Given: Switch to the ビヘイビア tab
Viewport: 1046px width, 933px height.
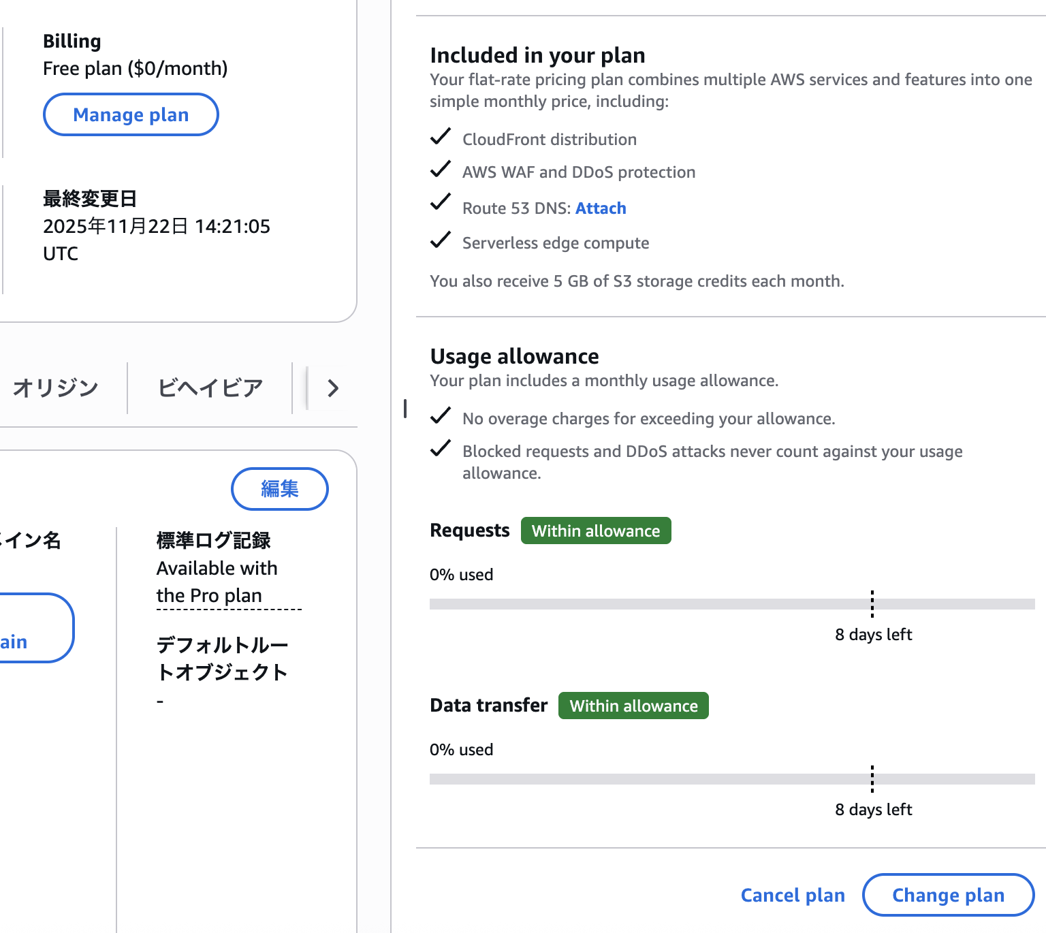Looking at the screenshot, I should point(210,388).
